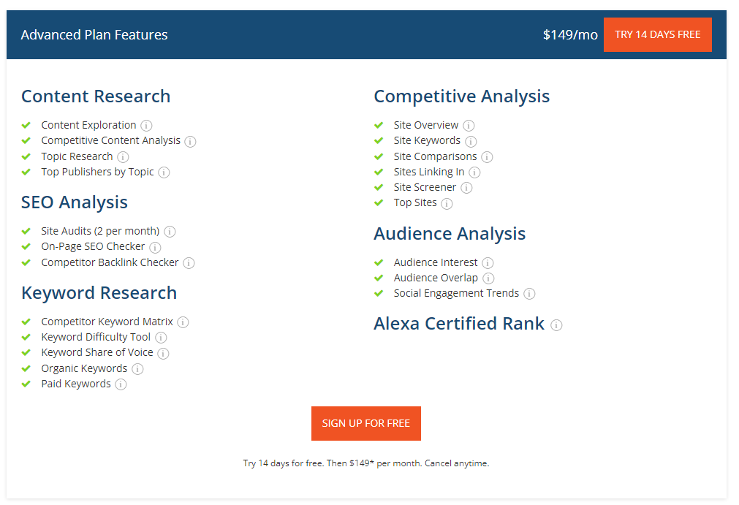Open info icon beside Competitive Content Analysis

[190, 142]
